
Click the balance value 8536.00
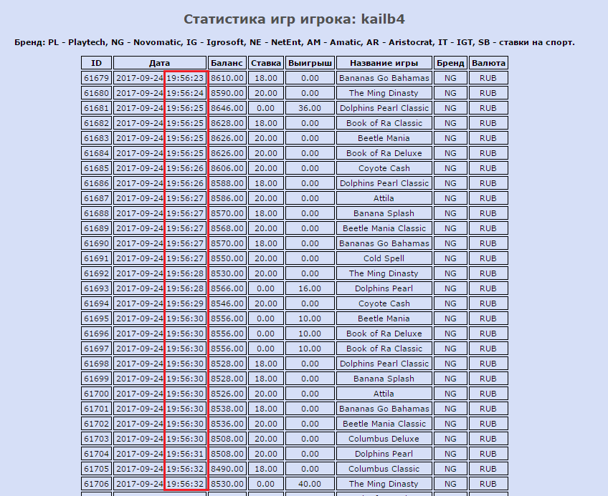coord(227,424)
